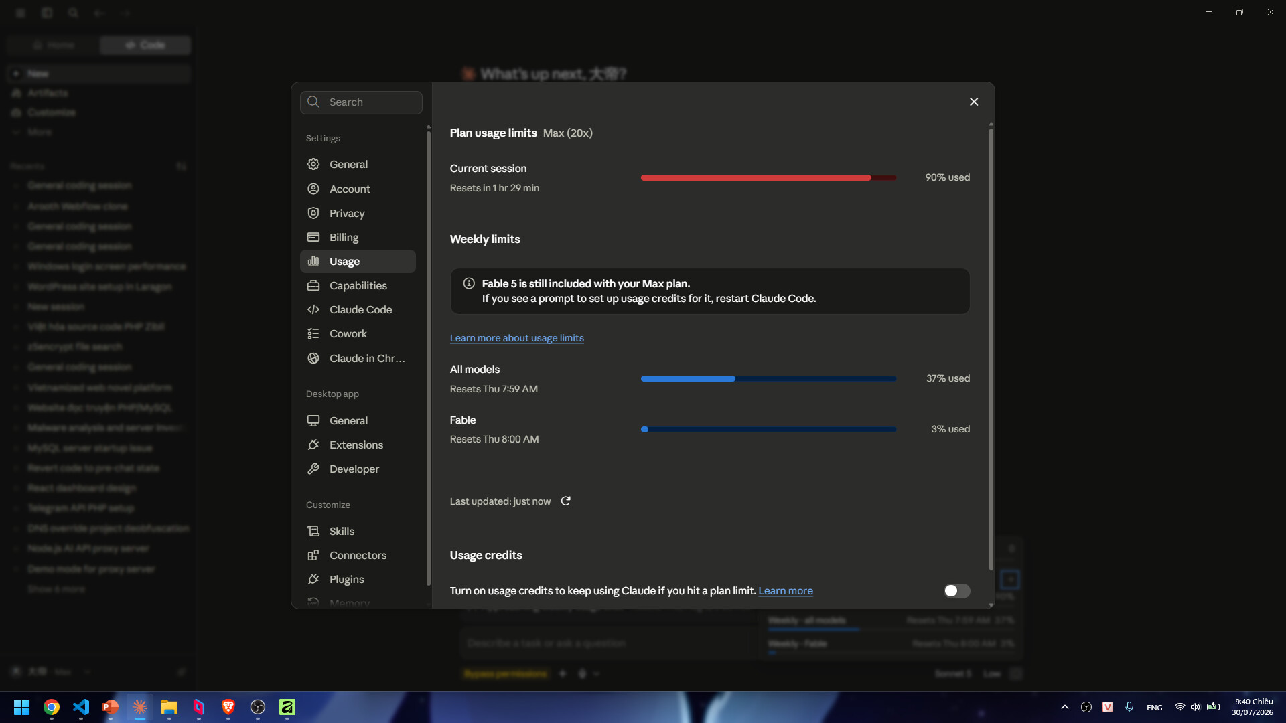Screen dimensions: 1286x723
Task: Click Resets in 1 hr 29 min text
Action: coord(494,188)
